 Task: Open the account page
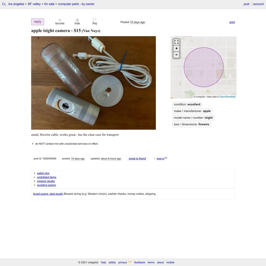[258, 4]
